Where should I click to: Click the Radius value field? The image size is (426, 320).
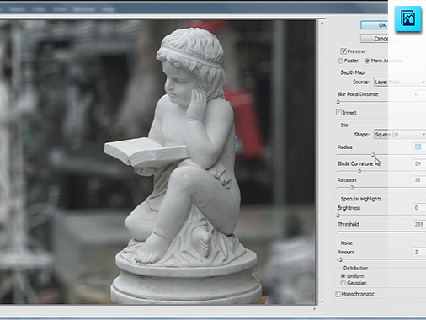click(419, 147)
